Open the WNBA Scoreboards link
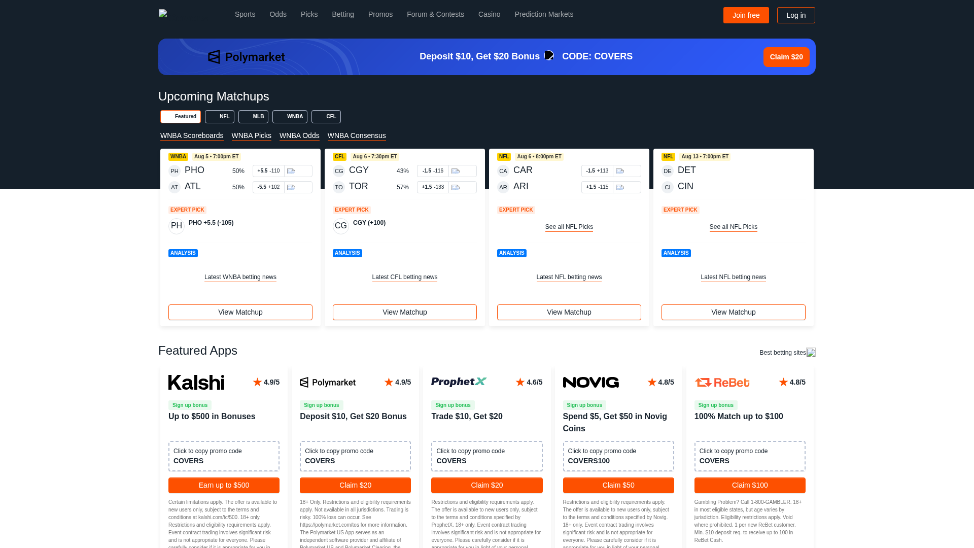This screenshot has width=974, height=548. click(192, 135)
